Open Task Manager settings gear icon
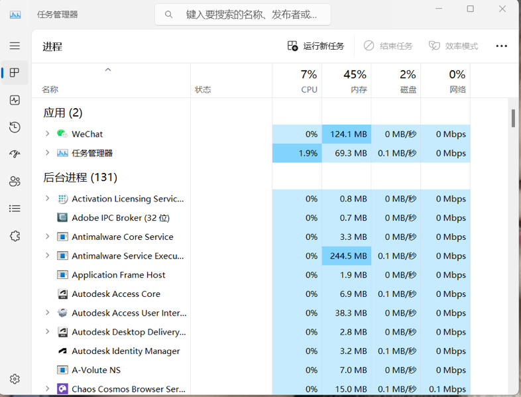 [15, 378]
